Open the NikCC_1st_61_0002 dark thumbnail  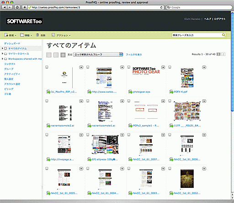(x=187, y=179)
